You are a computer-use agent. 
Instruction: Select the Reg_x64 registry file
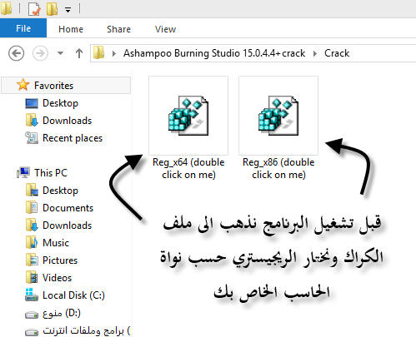[188, 128]
